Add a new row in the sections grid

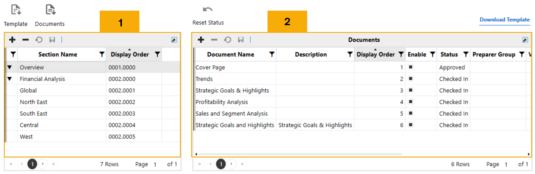(12, 40)
